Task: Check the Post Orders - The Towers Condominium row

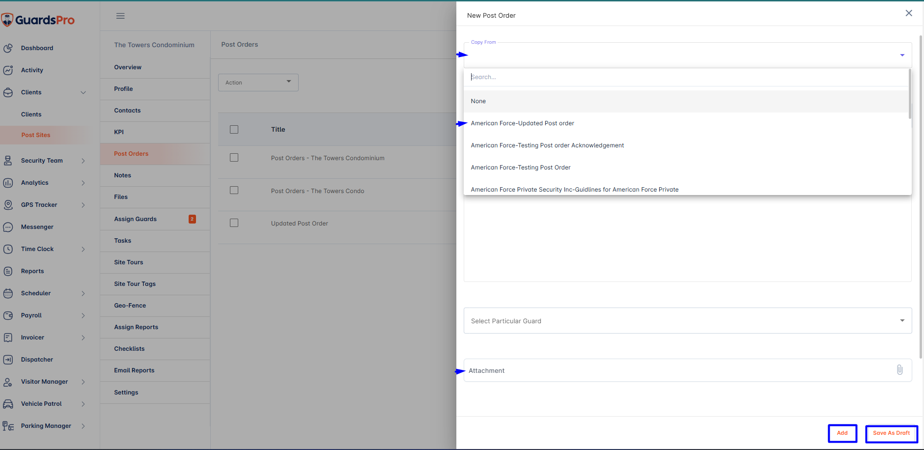Action: pyautogui.click(x=234, y=158)
